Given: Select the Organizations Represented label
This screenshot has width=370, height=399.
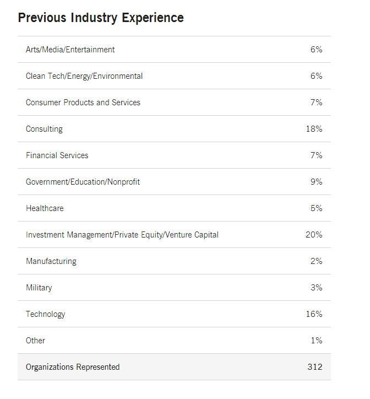Looking at the screenshot, I should [73, 367].
